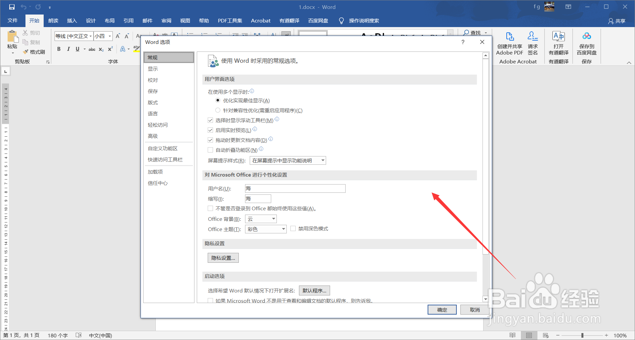The image size is (635, 340).
Task: Open Office 背景 dropdown
Action: 261,219
